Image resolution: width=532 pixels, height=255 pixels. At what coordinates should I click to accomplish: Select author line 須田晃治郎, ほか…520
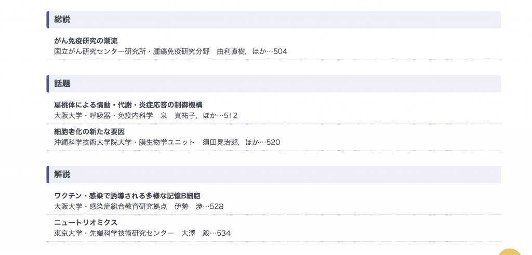241,142
